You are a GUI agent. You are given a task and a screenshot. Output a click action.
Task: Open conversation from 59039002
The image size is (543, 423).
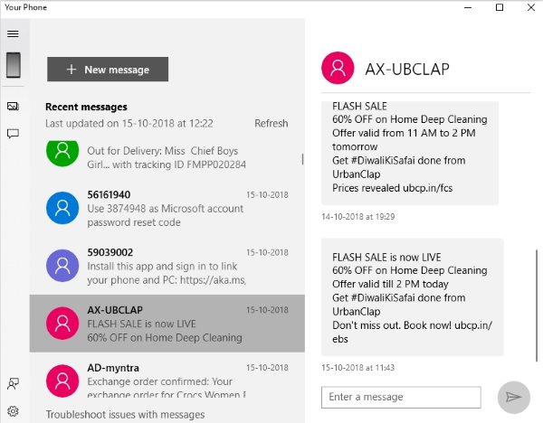167,266
